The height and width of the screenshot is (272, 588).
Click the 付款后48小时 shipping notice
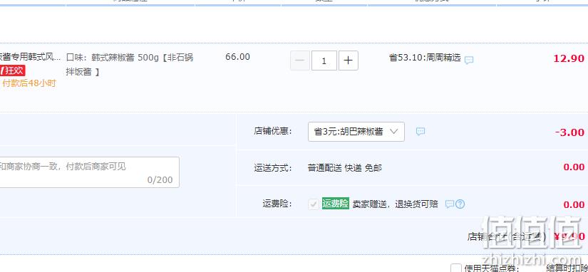click(29, 83)
